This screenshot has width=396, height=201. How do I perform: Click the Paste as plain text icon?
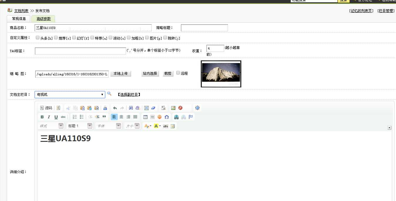coord(90,108)
